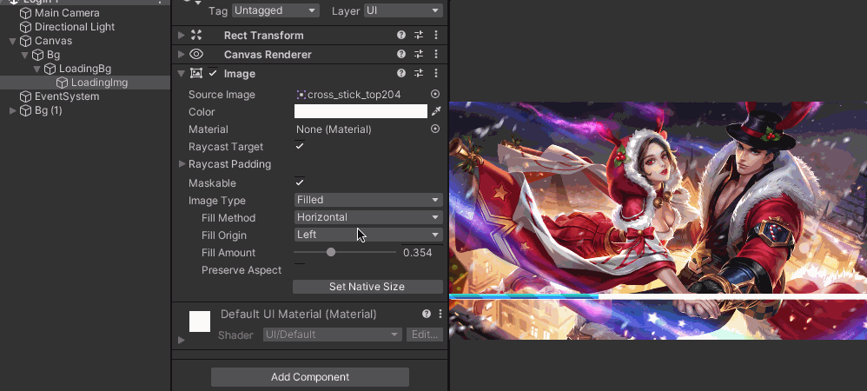Screen dimensions: 867x391
Task: Enable the Preserve Aspect checkbox
Action: pyautogui.click(x=300, y=270)
